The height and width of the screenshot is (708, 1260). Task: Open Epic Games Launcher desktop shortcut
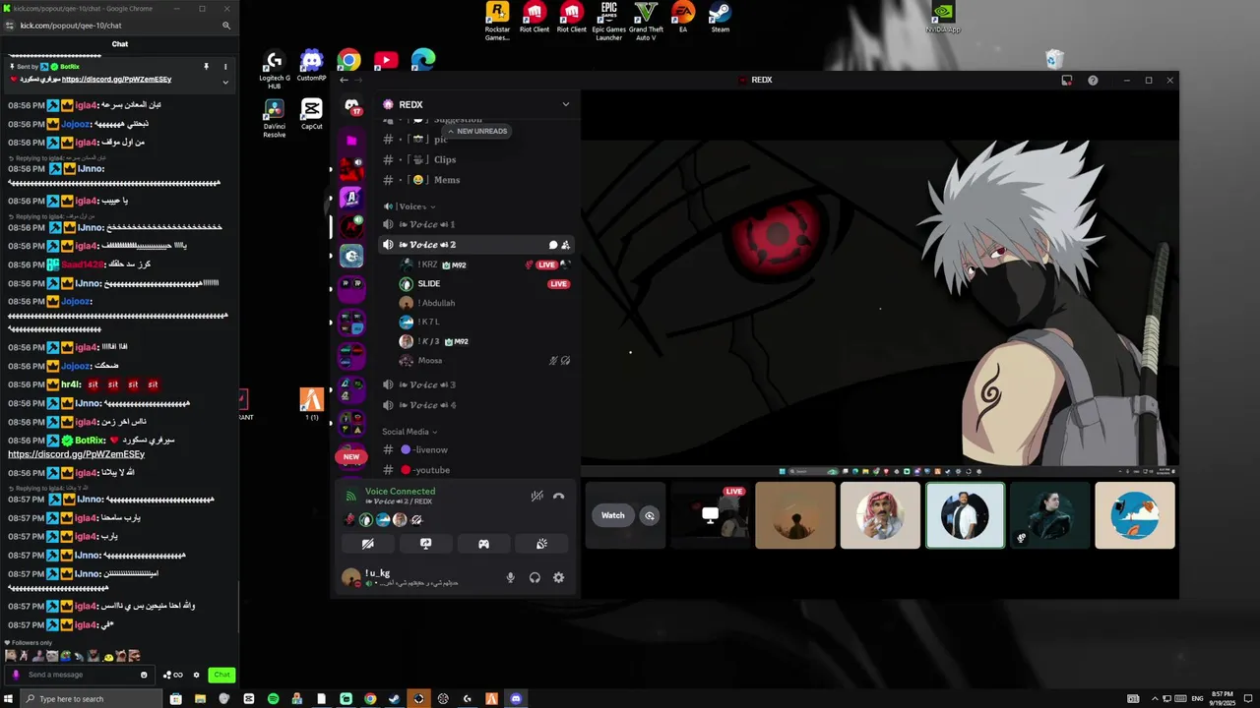click(x=609, y=22)
